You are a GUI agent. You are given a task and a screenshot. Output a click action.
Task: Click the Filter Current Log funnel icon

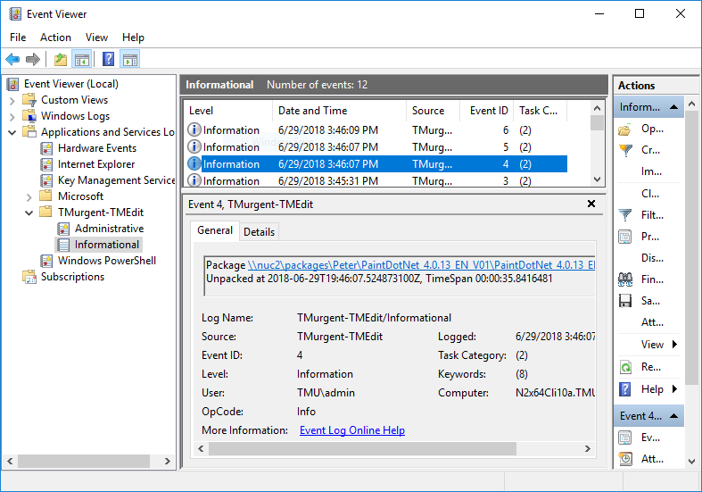pos(625,215)
